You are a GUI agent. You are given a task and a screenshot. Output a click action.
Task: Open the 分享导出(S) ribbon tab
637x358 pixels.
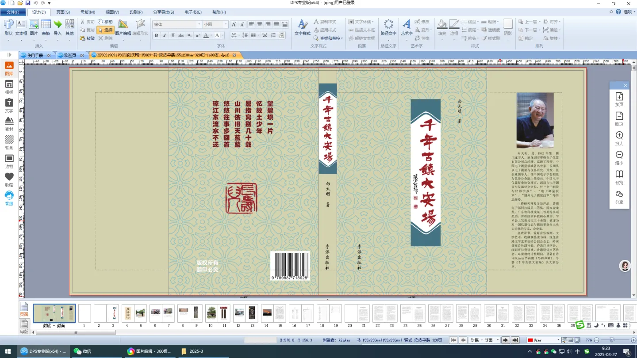coord(163,12)
